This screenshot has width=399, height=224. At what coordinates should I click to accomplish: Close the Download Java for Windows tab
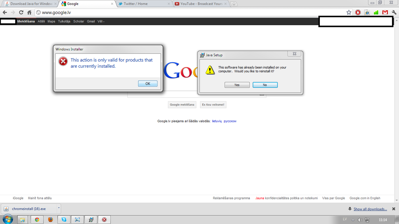56,4
